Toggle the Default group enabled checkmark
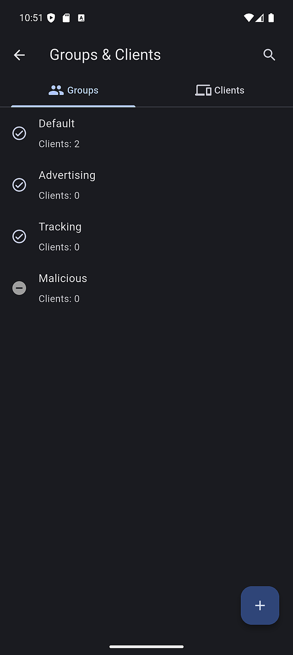The height and width of the screenshot is (655, 293). click(x=19, y=133)
